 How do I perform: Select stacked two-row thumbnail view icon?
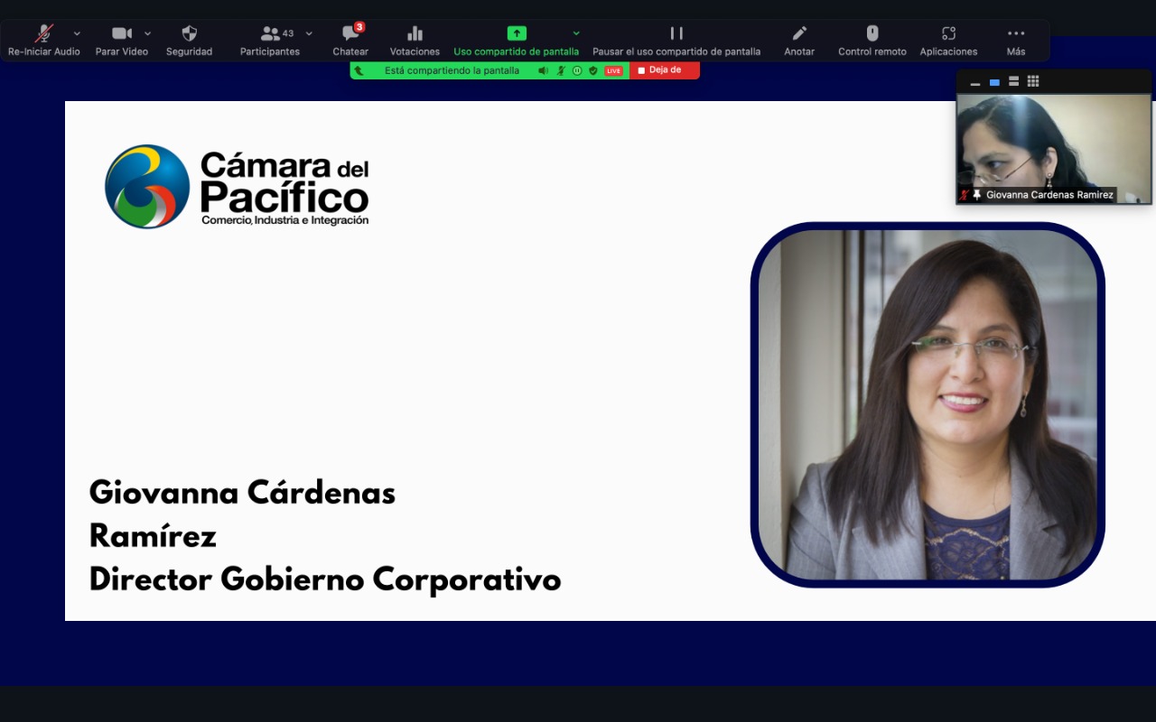pyautogui.click(x=1014, y=81)
